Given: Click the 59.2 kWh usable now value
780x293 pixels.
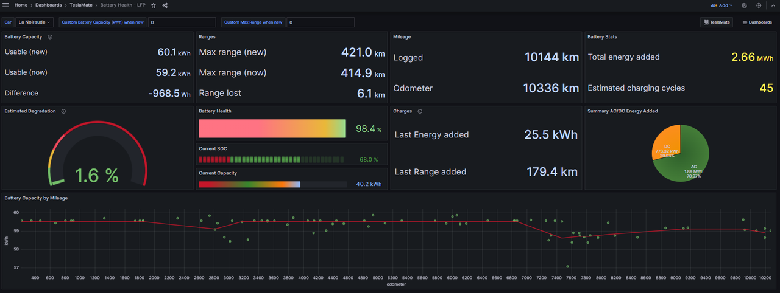Looking at the screenshot, I should point(174,73).
